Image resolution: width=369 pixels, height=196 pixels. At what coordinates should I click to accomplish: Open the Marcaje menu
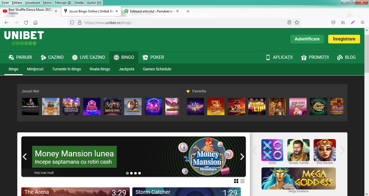[63, 3]
